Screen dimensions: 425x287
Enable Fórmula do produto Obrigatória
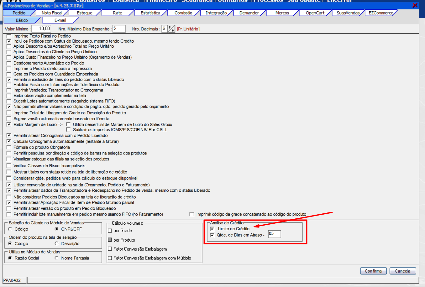pos(9,147)
